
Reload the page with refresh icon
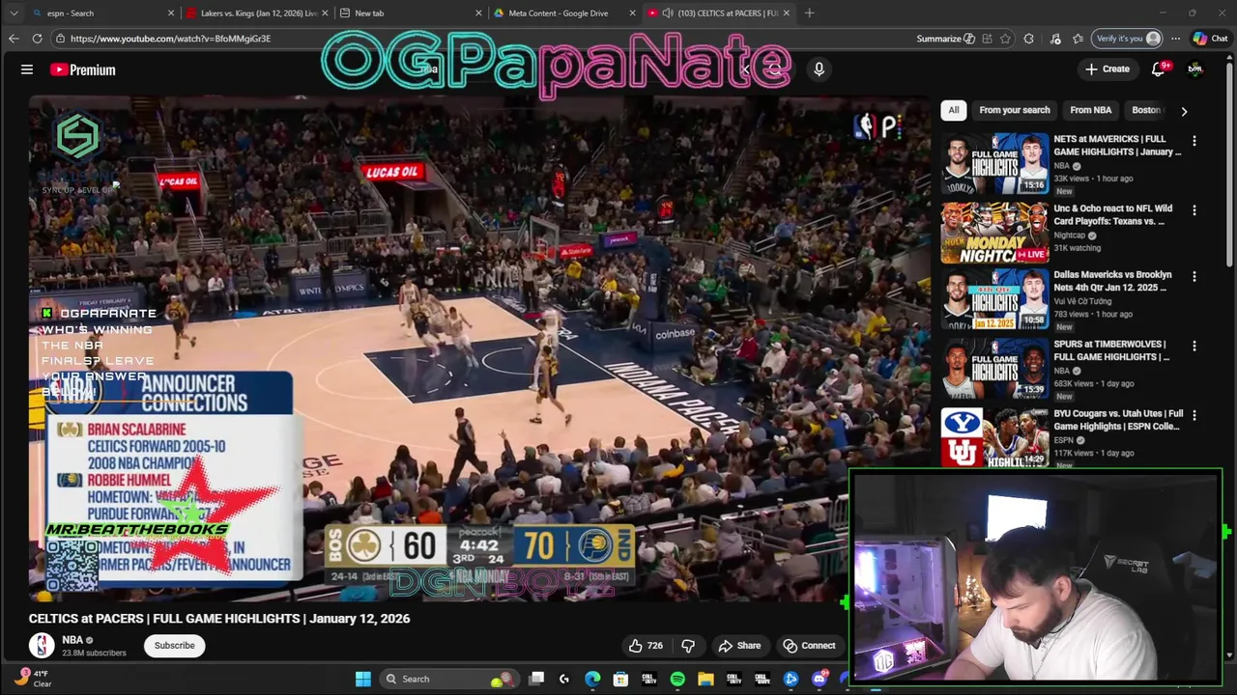point(37,39)
